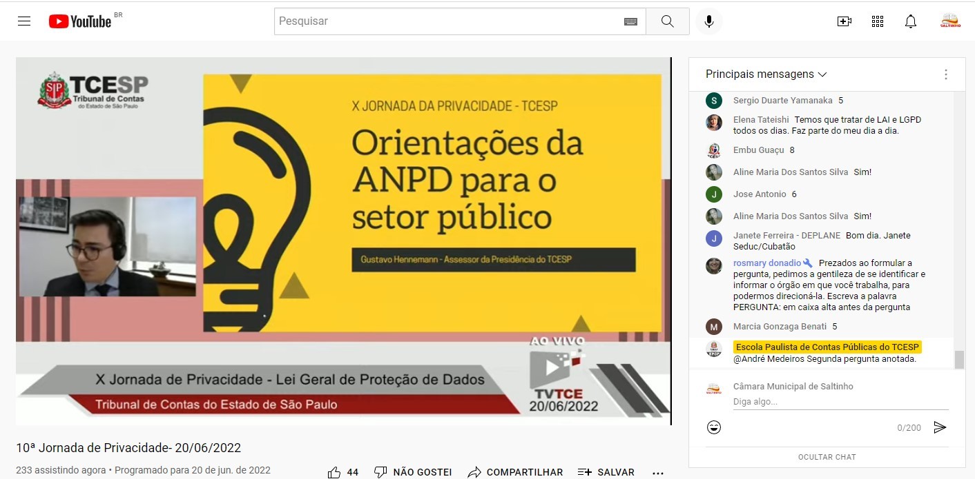Click author name Elena Tateishi
The width and height of the screenshot is (975, 479).
[x=761, y=120]
